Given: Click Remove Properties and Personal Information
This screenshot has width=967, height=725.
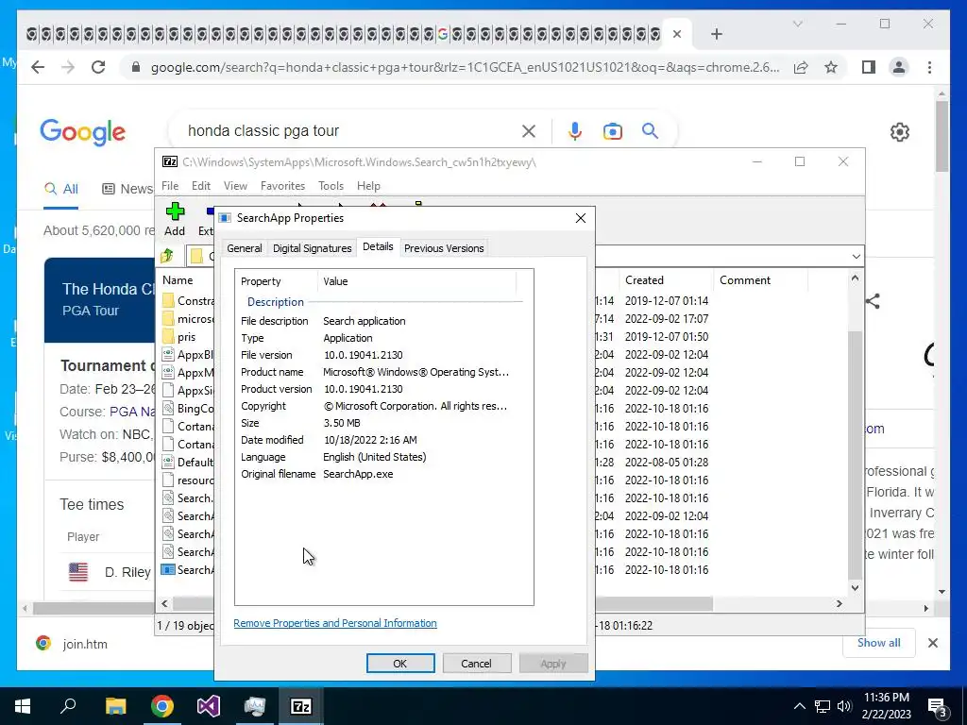Looking at the screenshot, I should 335,623.
